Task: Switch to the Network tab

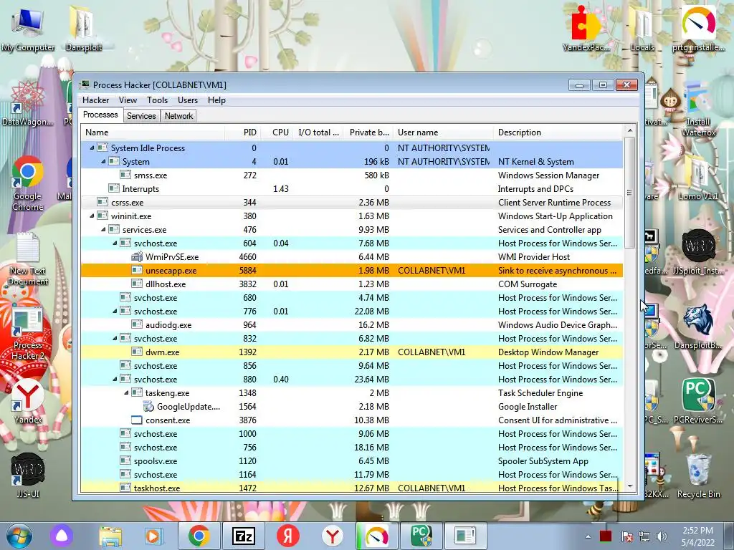Action: click(x=178, y=116)
